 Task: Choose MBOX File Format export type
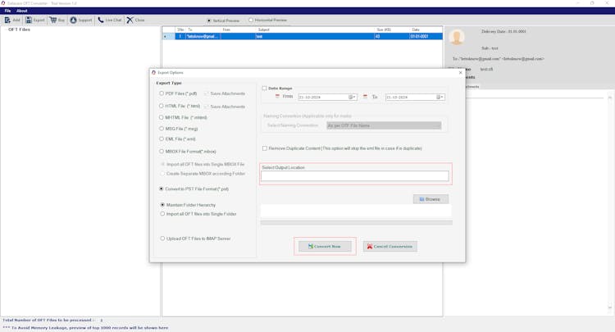[162, 151]
